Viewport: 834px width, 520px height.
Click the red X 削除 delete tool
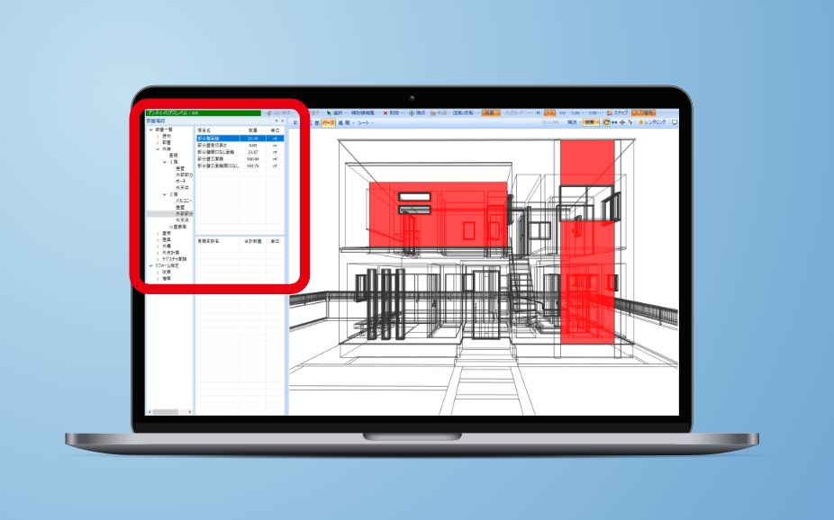tap(385, 113)
